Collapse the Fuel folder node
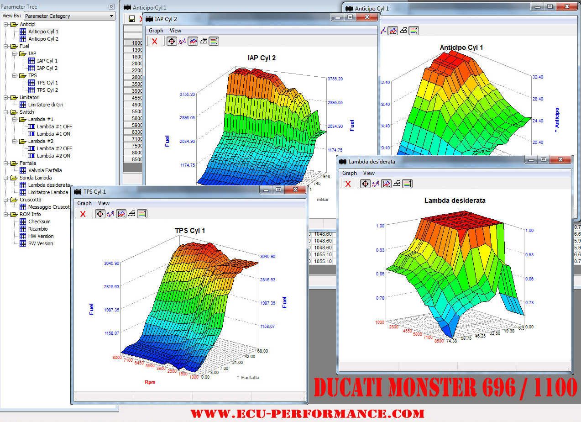581x422 pixels. (x=5, y=46)
